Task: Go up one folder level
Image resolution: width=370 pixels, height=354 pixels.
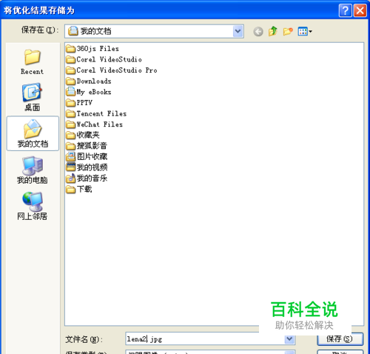Action: 273,31
